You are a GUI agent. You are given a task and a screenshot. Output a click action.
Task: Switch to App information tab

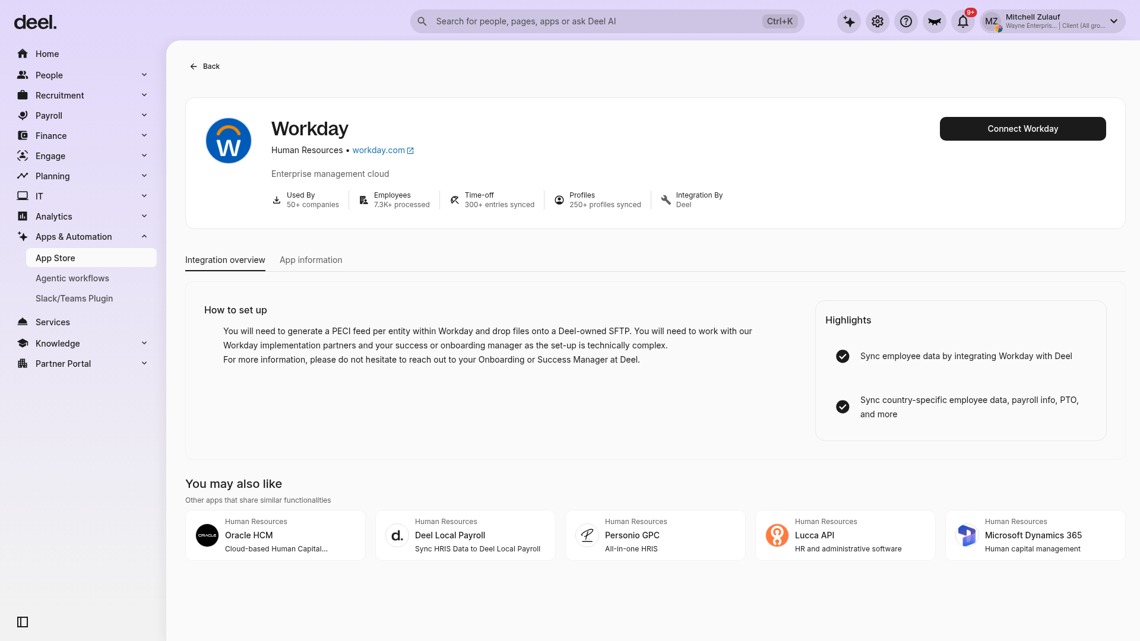tap(311, 260)
